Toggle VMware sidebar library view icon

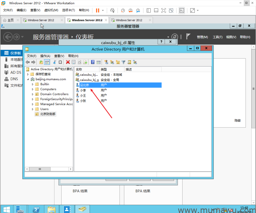click(x=148, y=10)
